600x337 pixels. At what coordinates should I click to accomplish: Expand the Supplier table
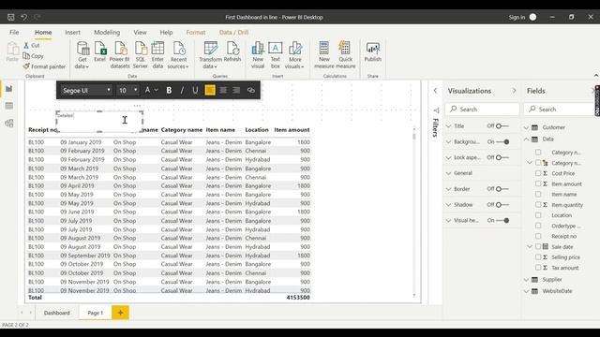pyautogui.click(x=526, y=280)
